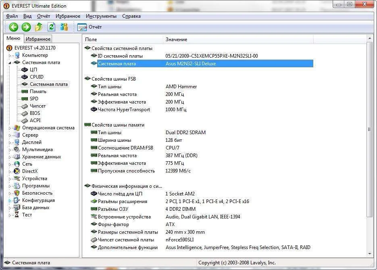Click the Хранение данных storage icon
Viewport: 377px width, 270px height.
tap(17, 157)
